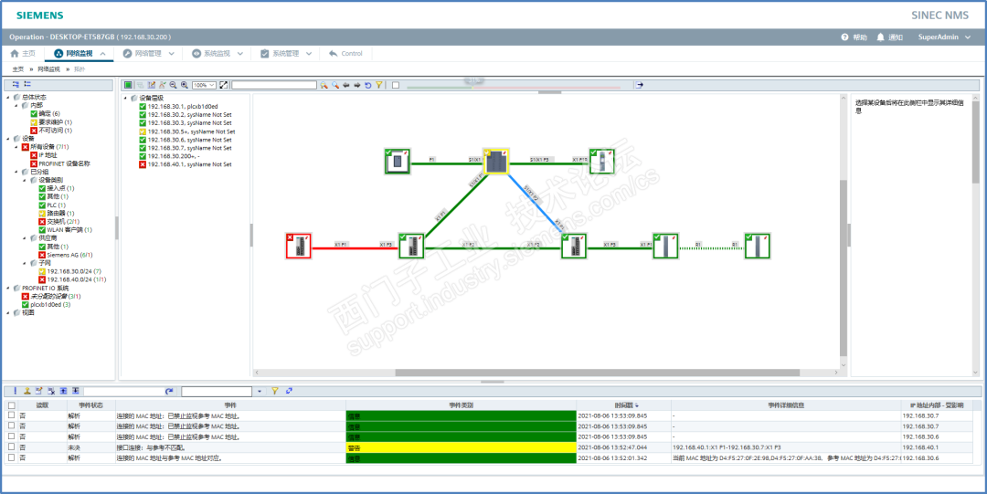Click the edit note icon in events toolbar
The height and width of the screenshot is (494, 987).
(39, 391)
